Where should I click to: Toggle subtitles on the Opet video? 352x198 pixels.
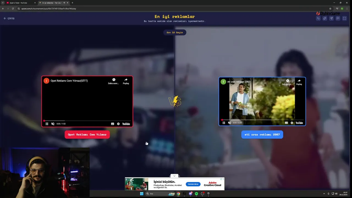(x=112, y=124)
